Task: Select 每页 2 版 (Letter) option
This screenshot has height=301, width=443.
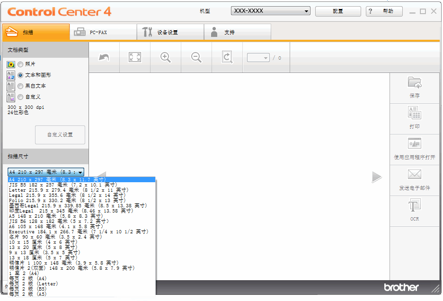Action: point(82,284)
